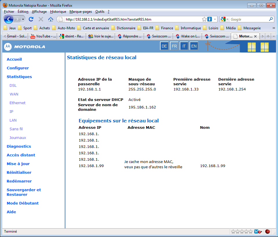Expand the bookmarks toolbar overflow chevron
The image size is (278, 237).
pyautogui.click(x=274, y=28)
